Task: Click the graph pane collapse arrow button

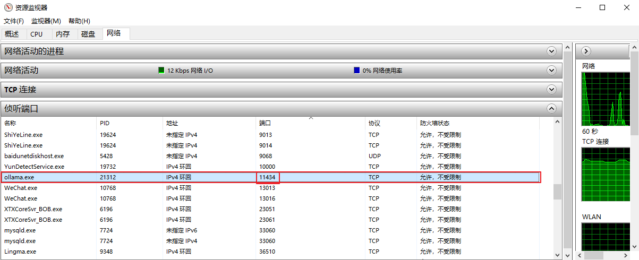Action: [586, 51]
